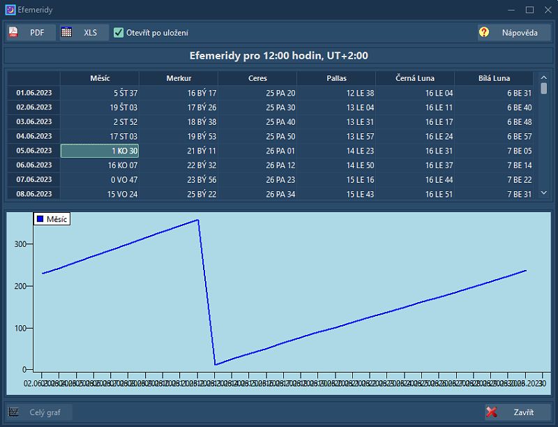Screen dimensions: 558x427
Task: Click the Černá Luna column header
Action: pos(415,78)
